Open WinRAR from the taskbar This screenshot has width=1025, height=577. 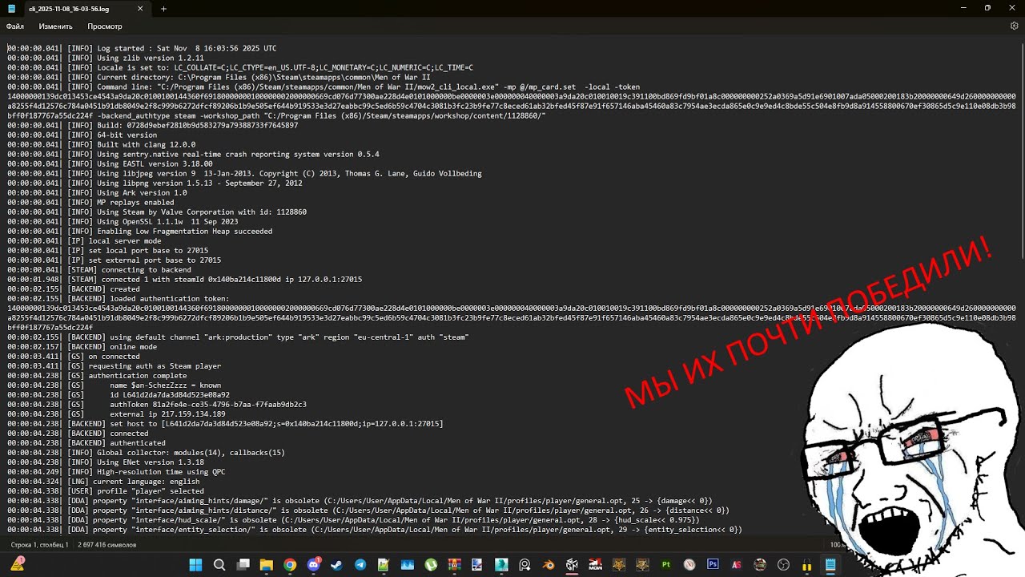coord(454,565)
